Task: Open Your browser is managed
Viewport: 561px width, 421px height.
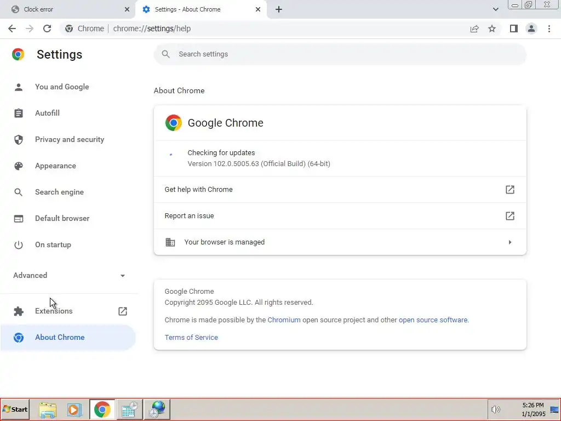Action: coord(340,242)
